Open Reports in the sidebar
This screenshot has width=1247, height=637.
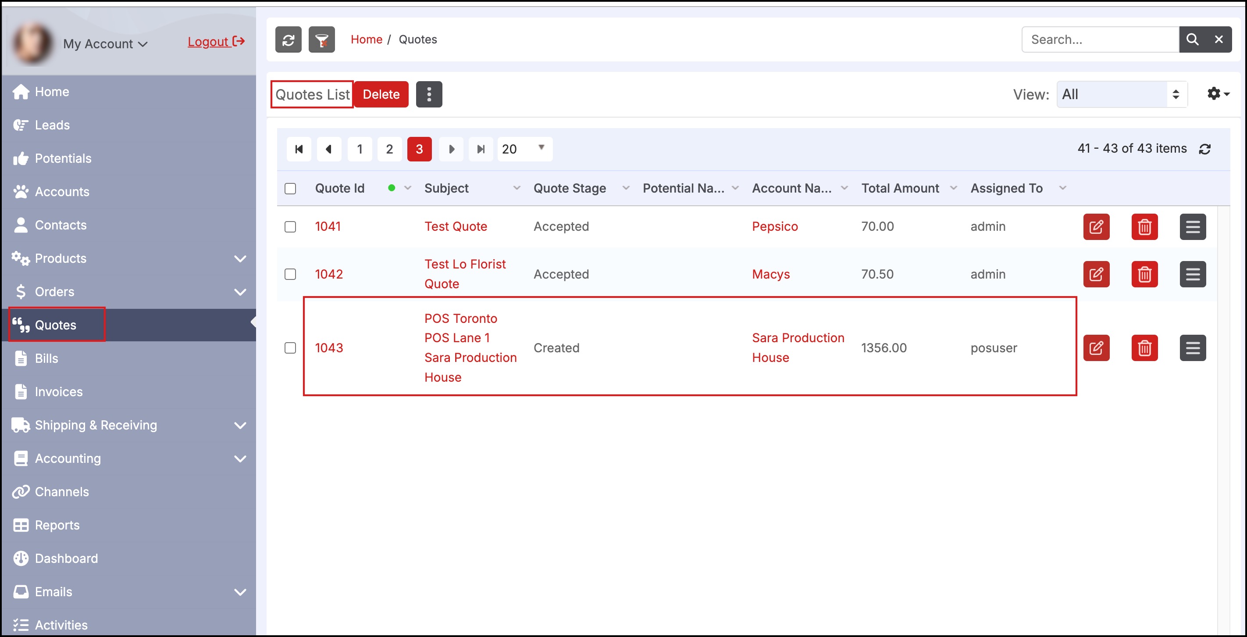point(129,525)
